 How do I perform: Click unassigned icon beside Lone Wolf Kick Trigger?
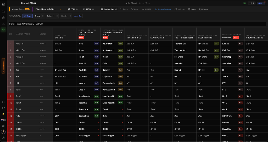point(98,136)
